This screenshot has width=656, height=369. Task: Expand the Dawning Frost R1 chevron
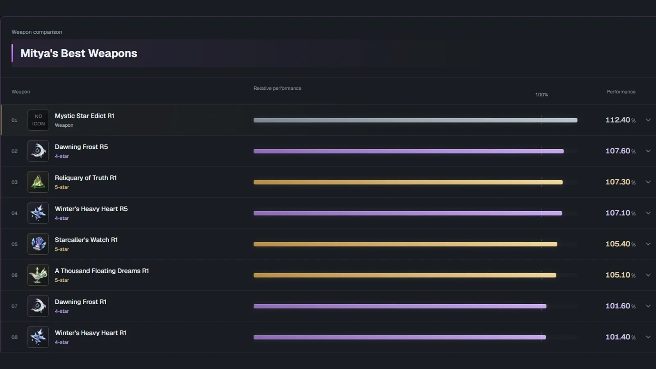[x=648, y=306]
